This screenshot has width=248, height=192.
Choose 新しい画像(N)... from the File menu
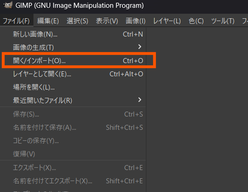tap(73, 34)
